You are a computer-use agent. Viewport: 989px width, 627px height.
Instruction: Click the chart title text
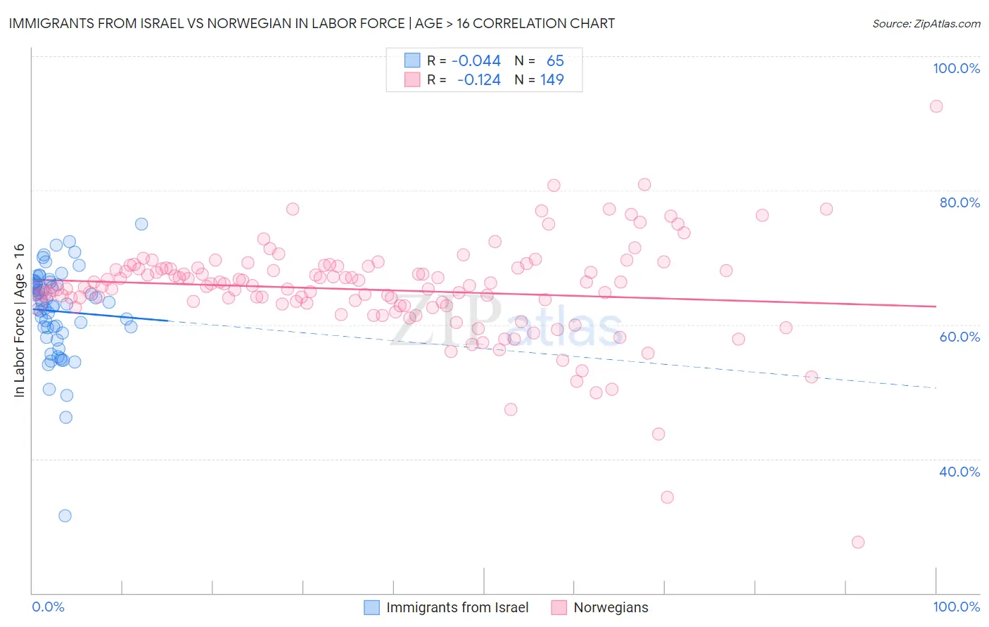(312, 23)
